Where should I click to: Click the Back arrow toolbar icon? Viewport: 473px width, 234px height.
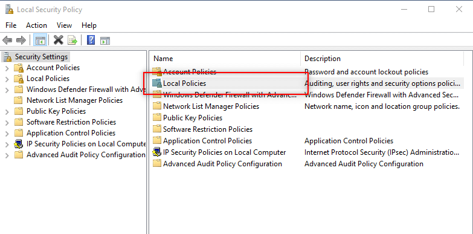point(7,40)
